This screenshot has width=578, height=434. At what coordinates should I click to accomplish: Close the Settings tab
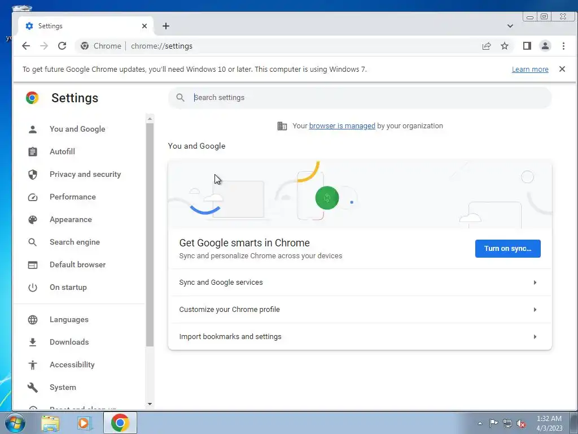coord(144,26)
